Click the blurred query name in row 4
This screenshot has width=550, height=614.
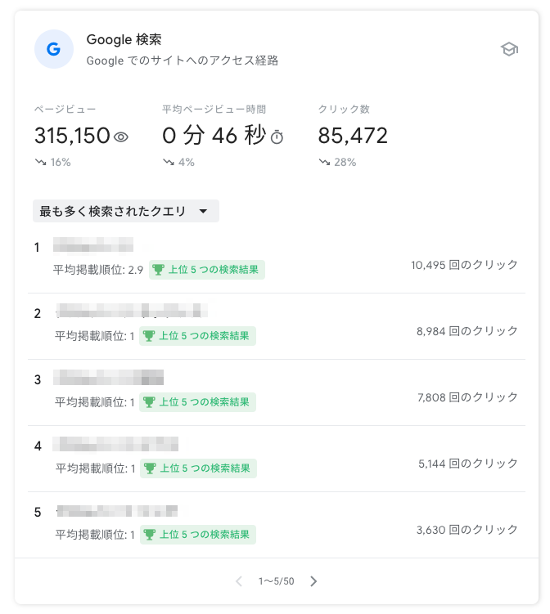[x=115, y=444]
